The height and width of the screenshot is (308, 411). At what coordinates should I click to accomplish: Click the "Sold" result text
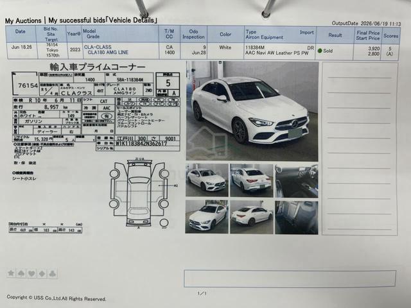point(328,51)
